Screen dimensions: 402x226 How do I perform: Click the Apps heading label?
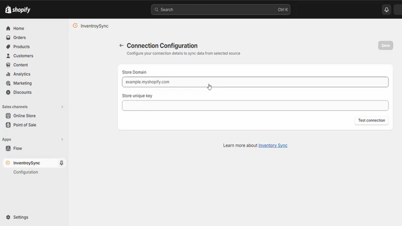[7, 140]
